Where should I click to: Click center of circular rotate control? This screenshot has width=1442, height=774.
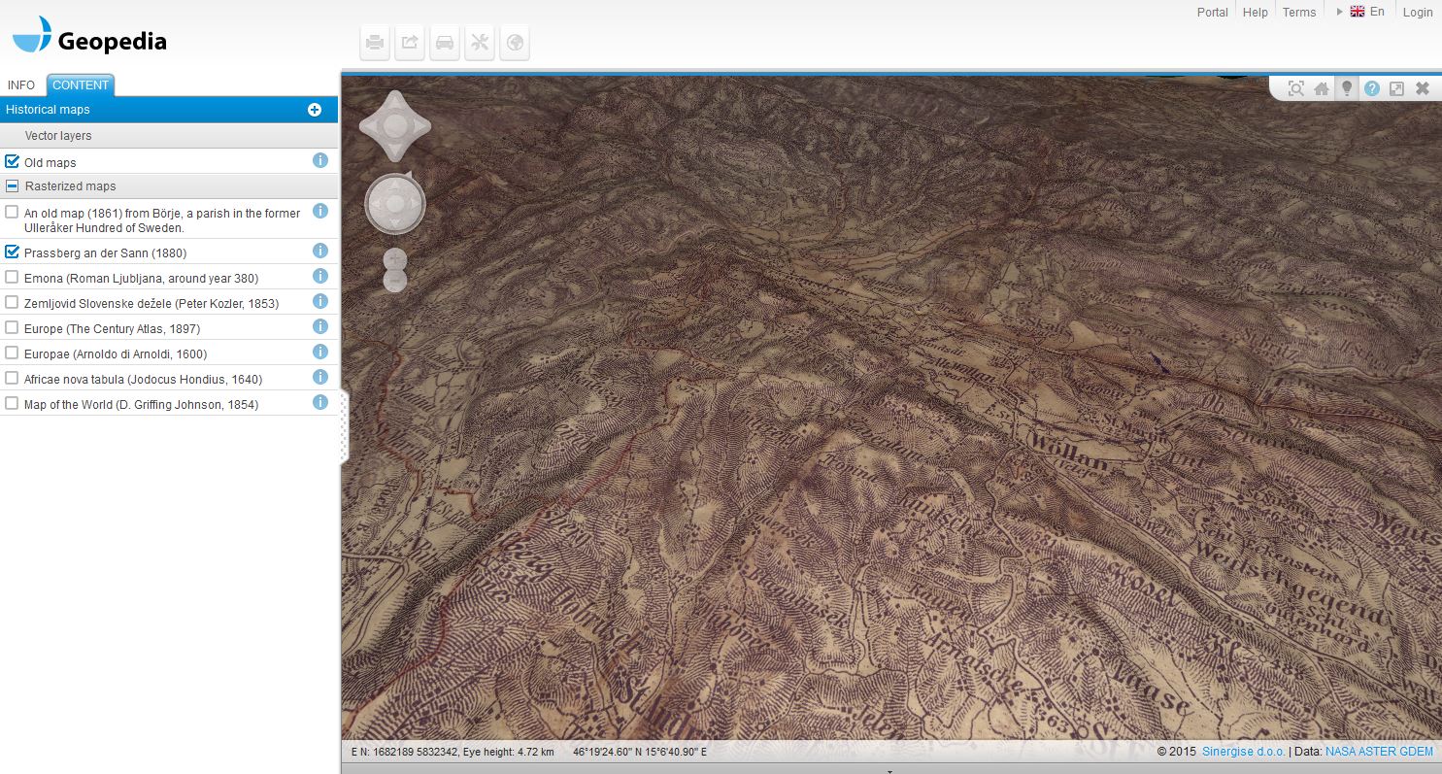[x=395, y=205]
